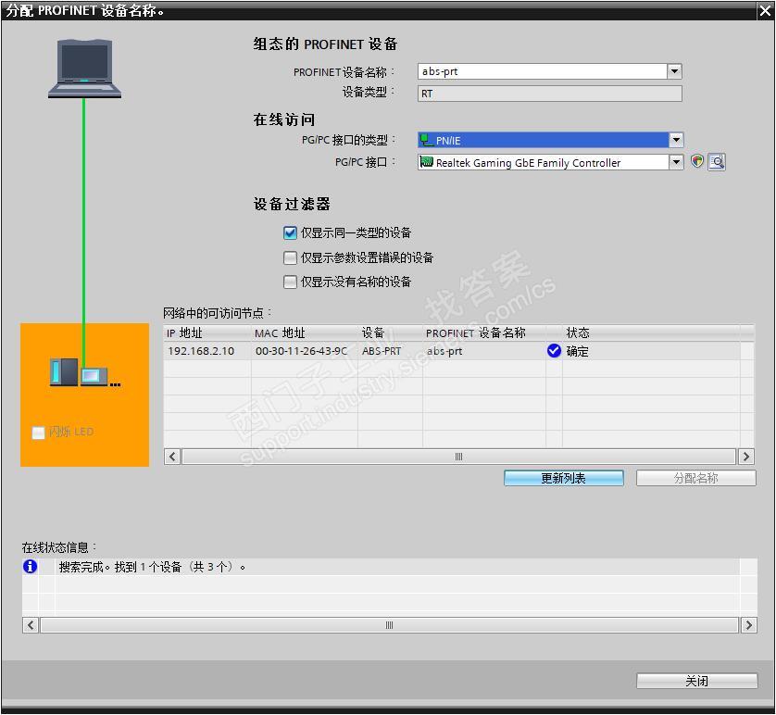776x715 pixels.
Task: Enable 仅显示参数设置错误的设备 checkbox
Action: coord(290,257)
